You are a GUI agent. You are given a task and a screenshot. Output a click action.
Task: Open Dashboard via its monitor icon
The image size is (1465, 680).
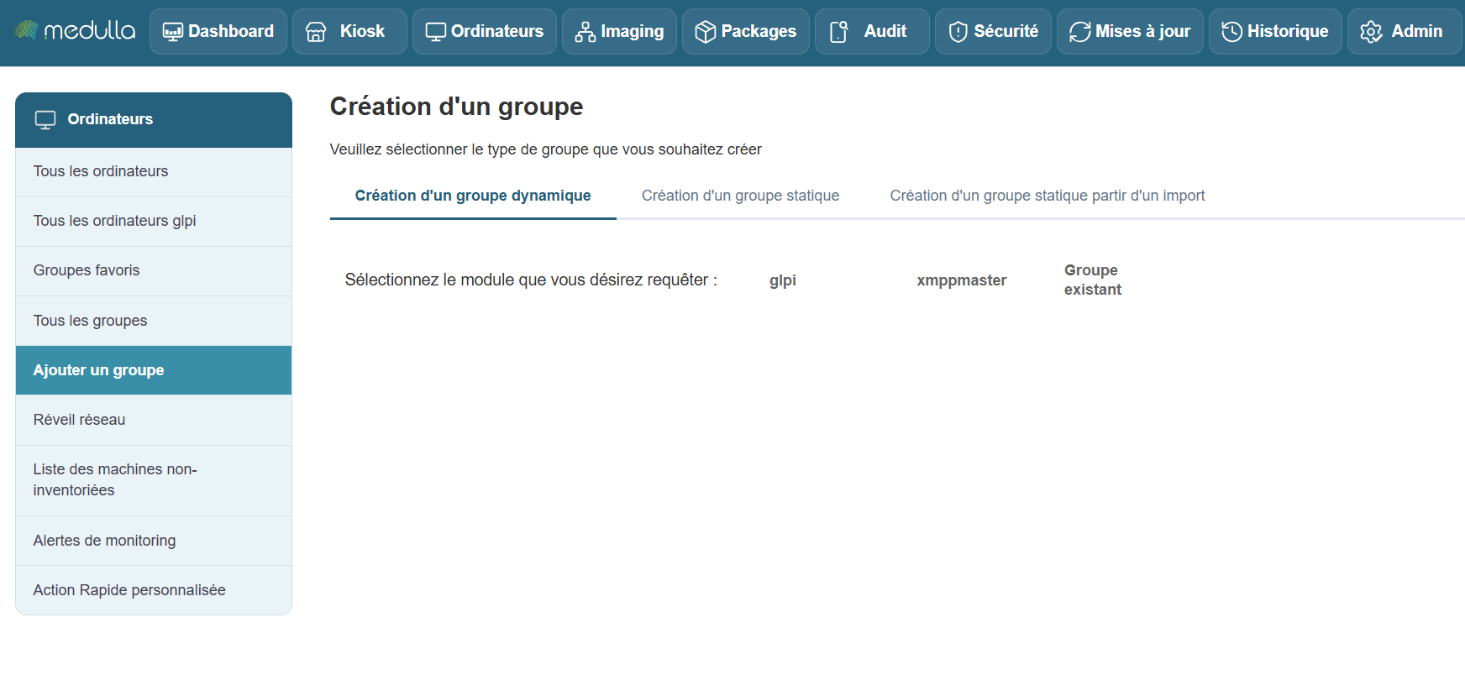coord(172,32)
